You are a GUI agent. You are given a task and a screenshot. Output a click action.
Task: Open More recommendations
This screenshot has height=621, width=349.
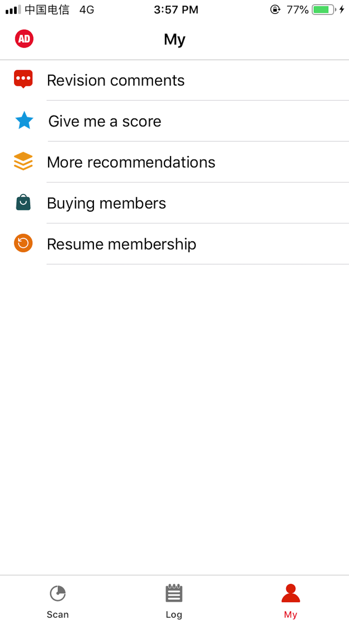[x=131, y=162]
